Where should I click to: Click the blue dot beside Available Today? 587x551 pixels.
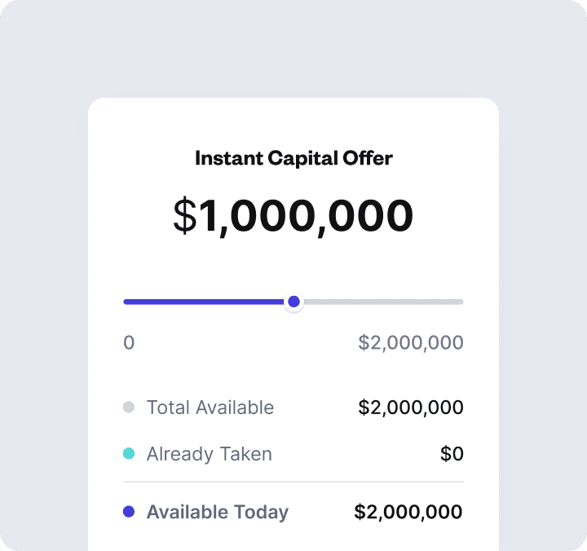129,512
